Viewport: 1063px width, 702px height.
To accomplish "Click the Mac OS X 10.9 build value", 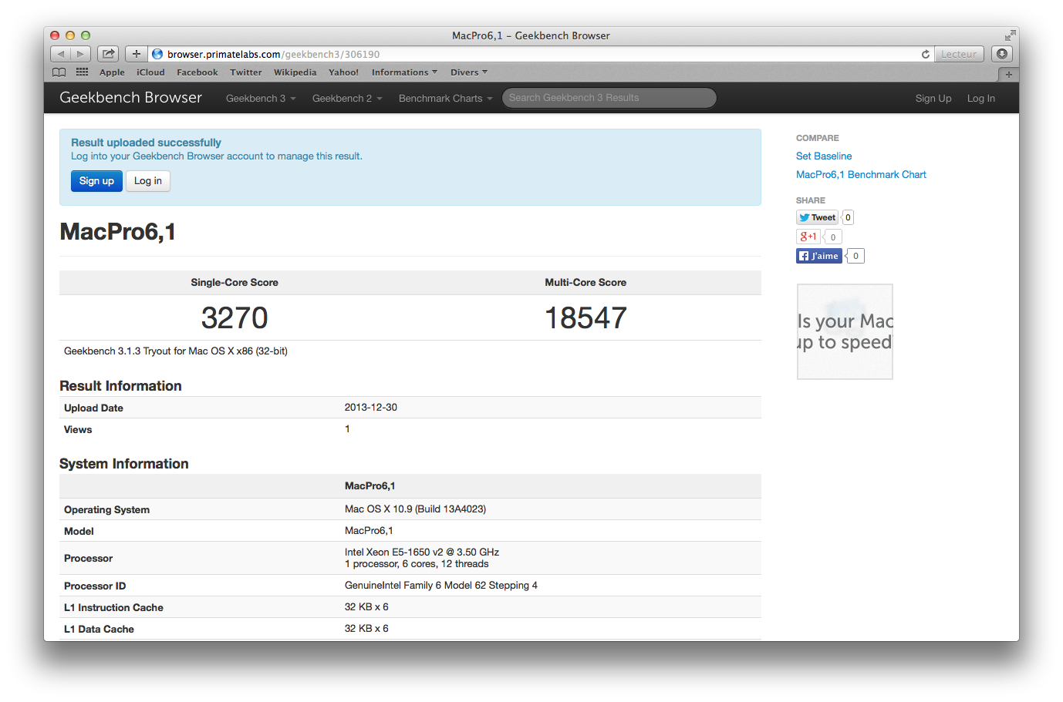I will point(415,509).
